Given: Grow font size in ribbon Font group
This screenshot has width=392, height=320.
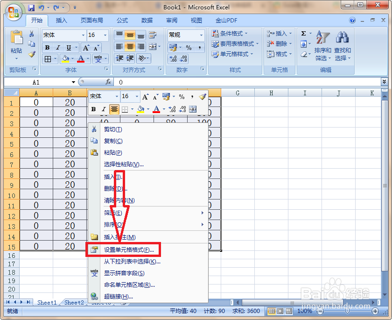Looking at the screenshot, I should pos(86,48).
